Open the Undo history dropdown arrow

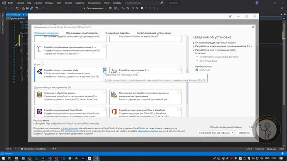point(40,8)
